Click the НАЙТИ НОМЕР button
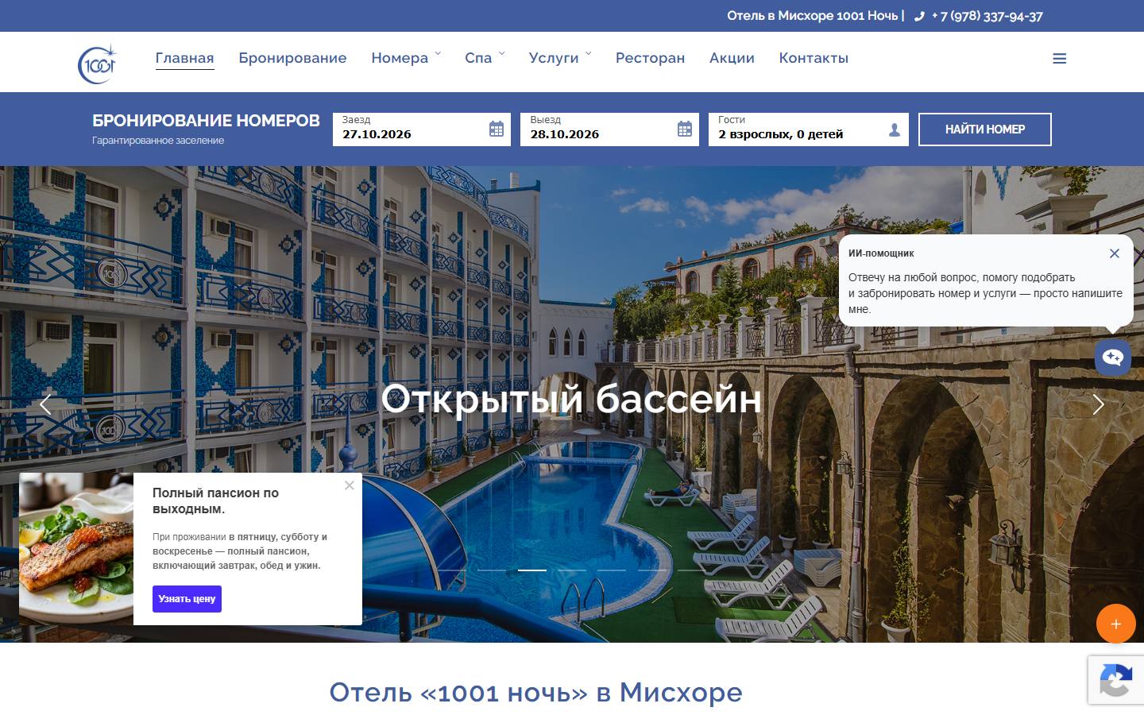The height and width of the screenshot is (715, 1144). [985, 129]
